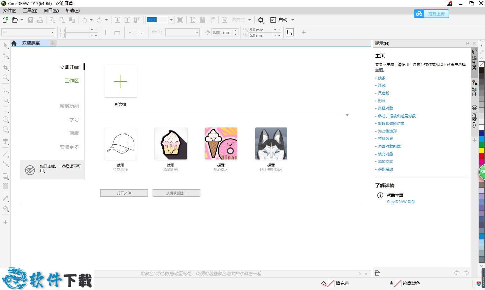Pick the yellow color swatch in palette
Screen dimensions: 485x290
point(482,150)
